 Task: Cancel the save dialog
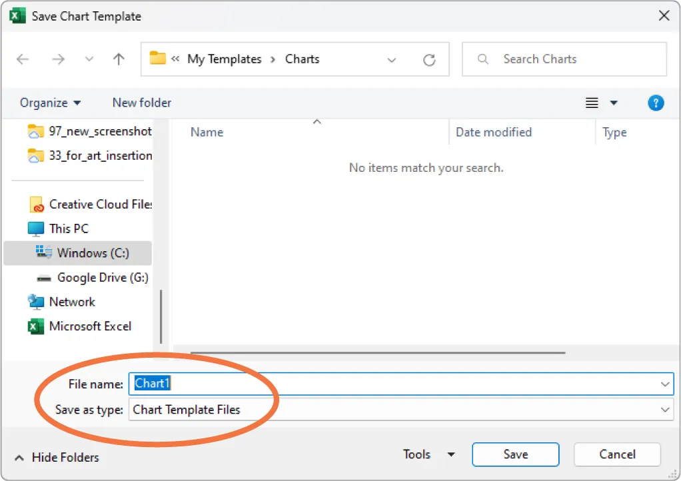(x=616, y=454)
